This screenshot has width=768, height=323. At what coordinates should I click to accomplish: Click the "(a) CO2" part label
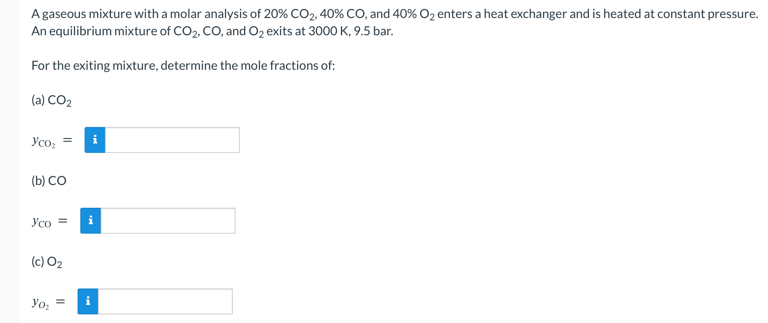click(51, 100)
